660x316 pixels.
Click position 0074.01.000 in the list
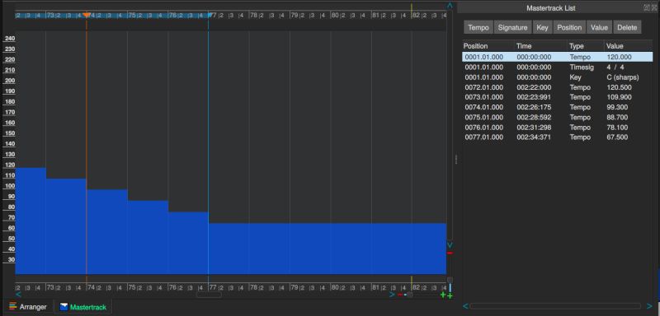click(x=483, y=107)
